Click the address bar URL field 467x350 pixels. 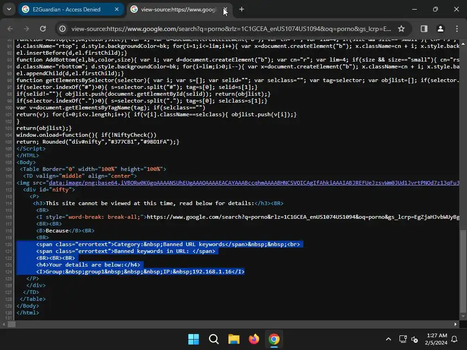231,29
